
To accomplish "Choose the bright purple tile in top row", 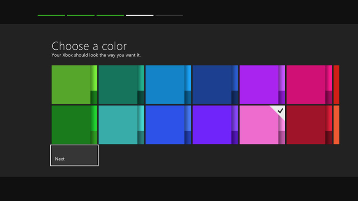I will [262, 85].
